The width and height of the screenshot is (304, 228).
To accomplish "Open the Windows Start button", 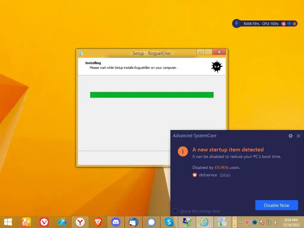I will [x=8, y=222].
